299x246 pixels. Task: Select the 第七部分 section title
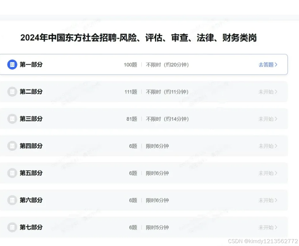click(x=31, y=227)
